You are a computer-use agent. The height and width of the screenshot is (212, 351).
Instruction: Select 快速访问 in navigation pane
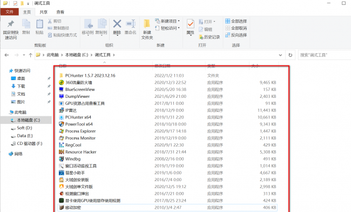tap(19, 71)
